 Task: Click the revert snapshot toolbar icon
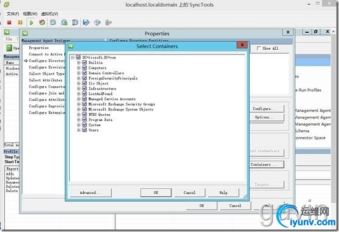tap(64, 22)
